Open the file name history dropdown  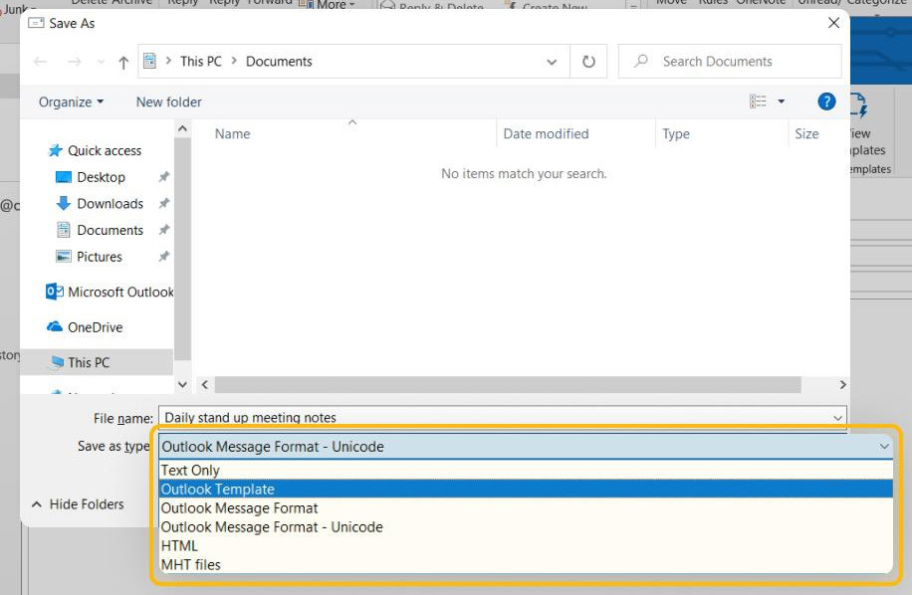click(x=839, y=418)
